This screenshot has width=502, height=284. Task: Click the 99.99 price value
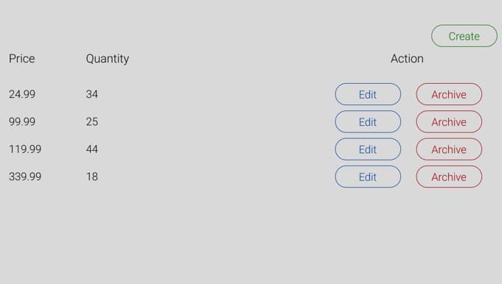22,121
